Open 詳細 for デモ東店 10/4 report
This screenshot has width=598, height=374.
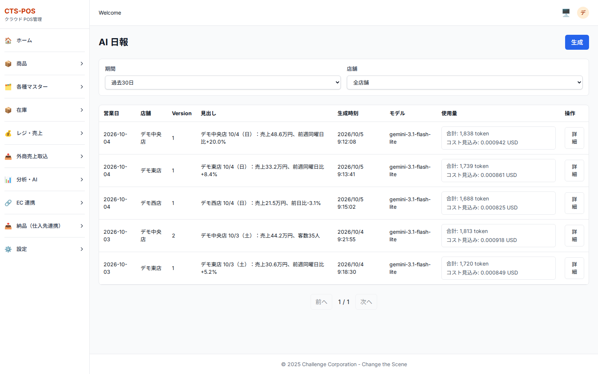click(x=574, y=171)
